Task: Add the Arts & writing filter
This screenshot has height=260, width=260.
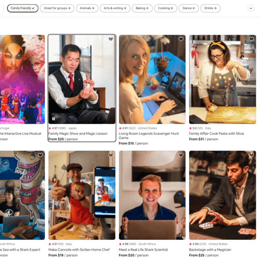Action: (115, 8)
